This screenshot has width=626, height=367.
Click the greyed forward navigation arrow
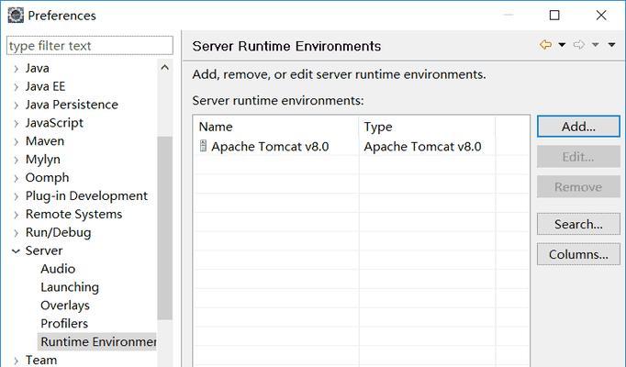[x=578, y=45]
